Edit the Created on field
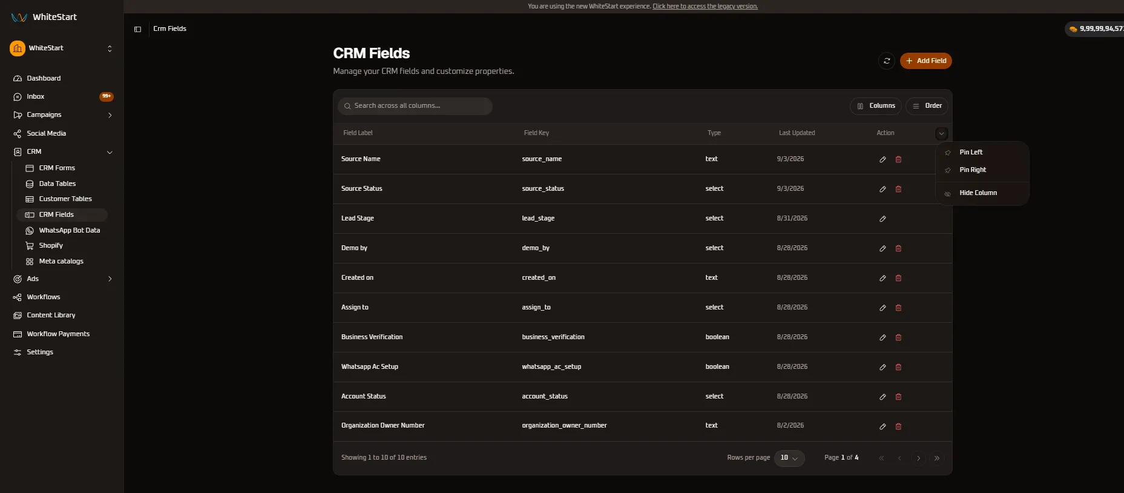The image size is (1124, 493). 882,278
